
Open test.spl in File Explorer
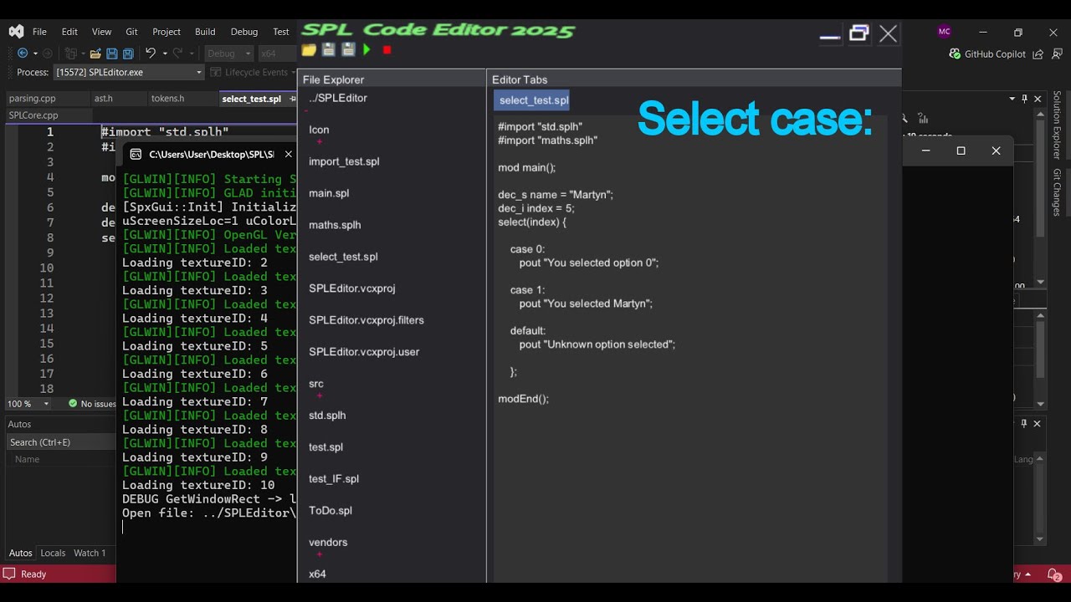coord(325,447)
